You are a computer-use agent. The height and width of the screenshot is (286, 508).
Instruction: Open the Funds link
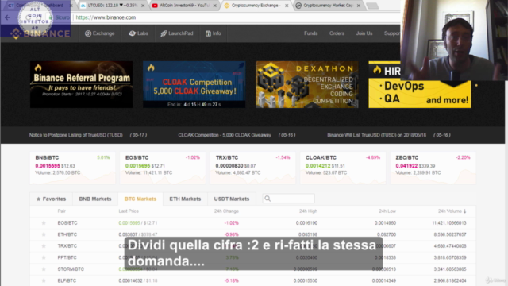coord(310,33)
